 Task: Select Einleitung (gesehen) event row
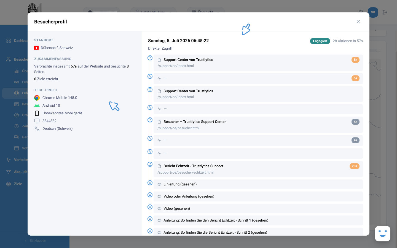click(258, 184)
